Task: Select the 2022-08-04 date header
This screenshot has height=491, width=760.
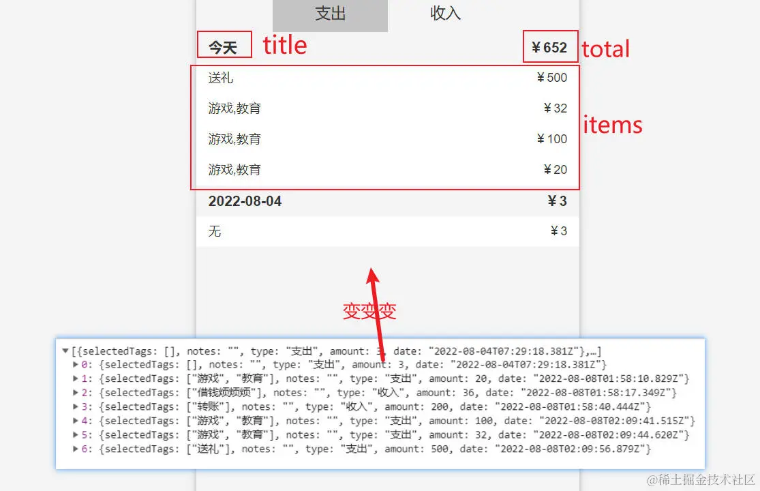Action: click(x=245, y=201)
